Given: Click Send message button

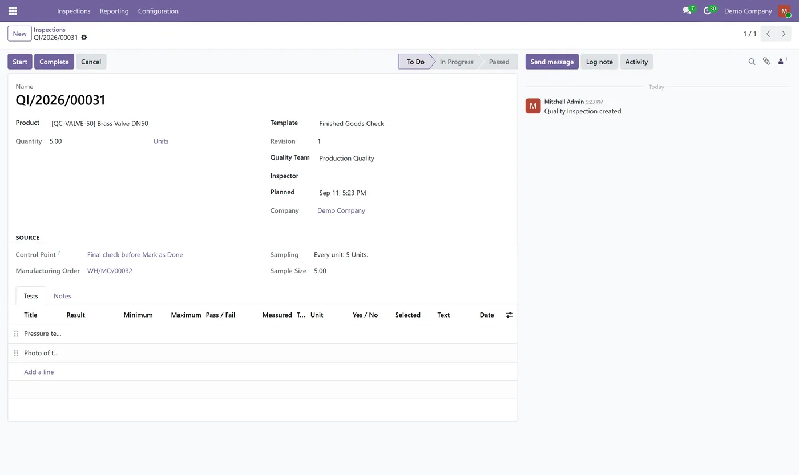Looking at the screenshot, I should (552, 62).
